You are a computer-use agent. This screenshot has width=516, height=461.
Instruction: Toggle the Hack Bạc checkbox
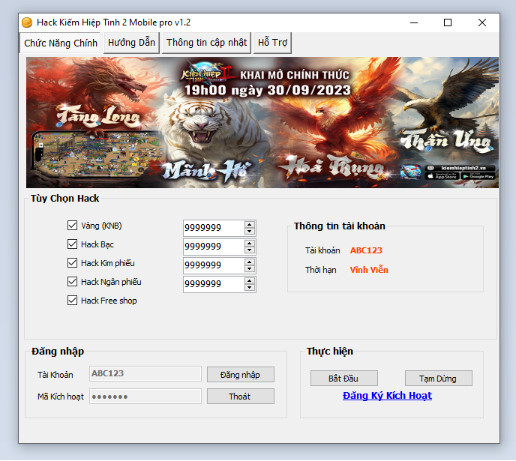(73, 244)
